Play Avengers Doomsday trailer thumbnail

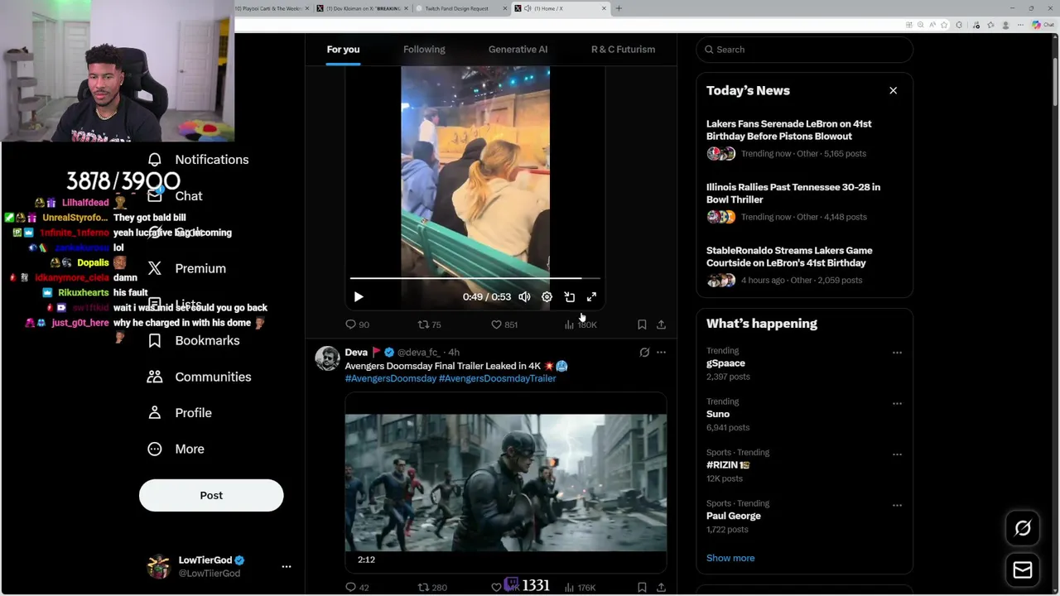tap(505, 483)
